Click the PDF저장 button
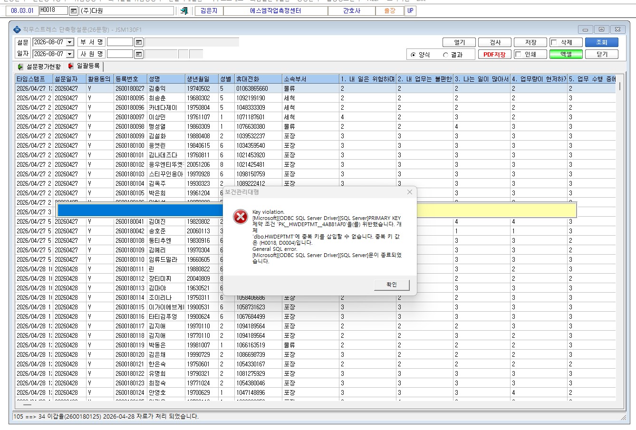Viewport: 636px width, 430px height. tap(494, 54)
